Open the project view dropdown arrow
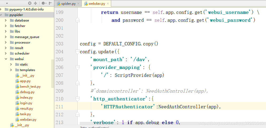This screenshot has height=128, width=266. click(7, 3)
